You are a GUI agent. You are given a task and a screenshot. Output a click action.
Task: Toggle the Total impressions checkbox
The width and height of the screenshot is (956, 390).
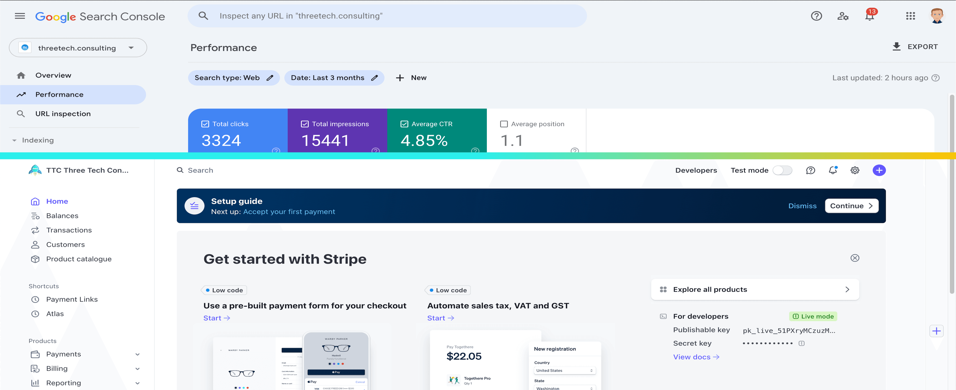pyautogui.click(x=304, y=124)
